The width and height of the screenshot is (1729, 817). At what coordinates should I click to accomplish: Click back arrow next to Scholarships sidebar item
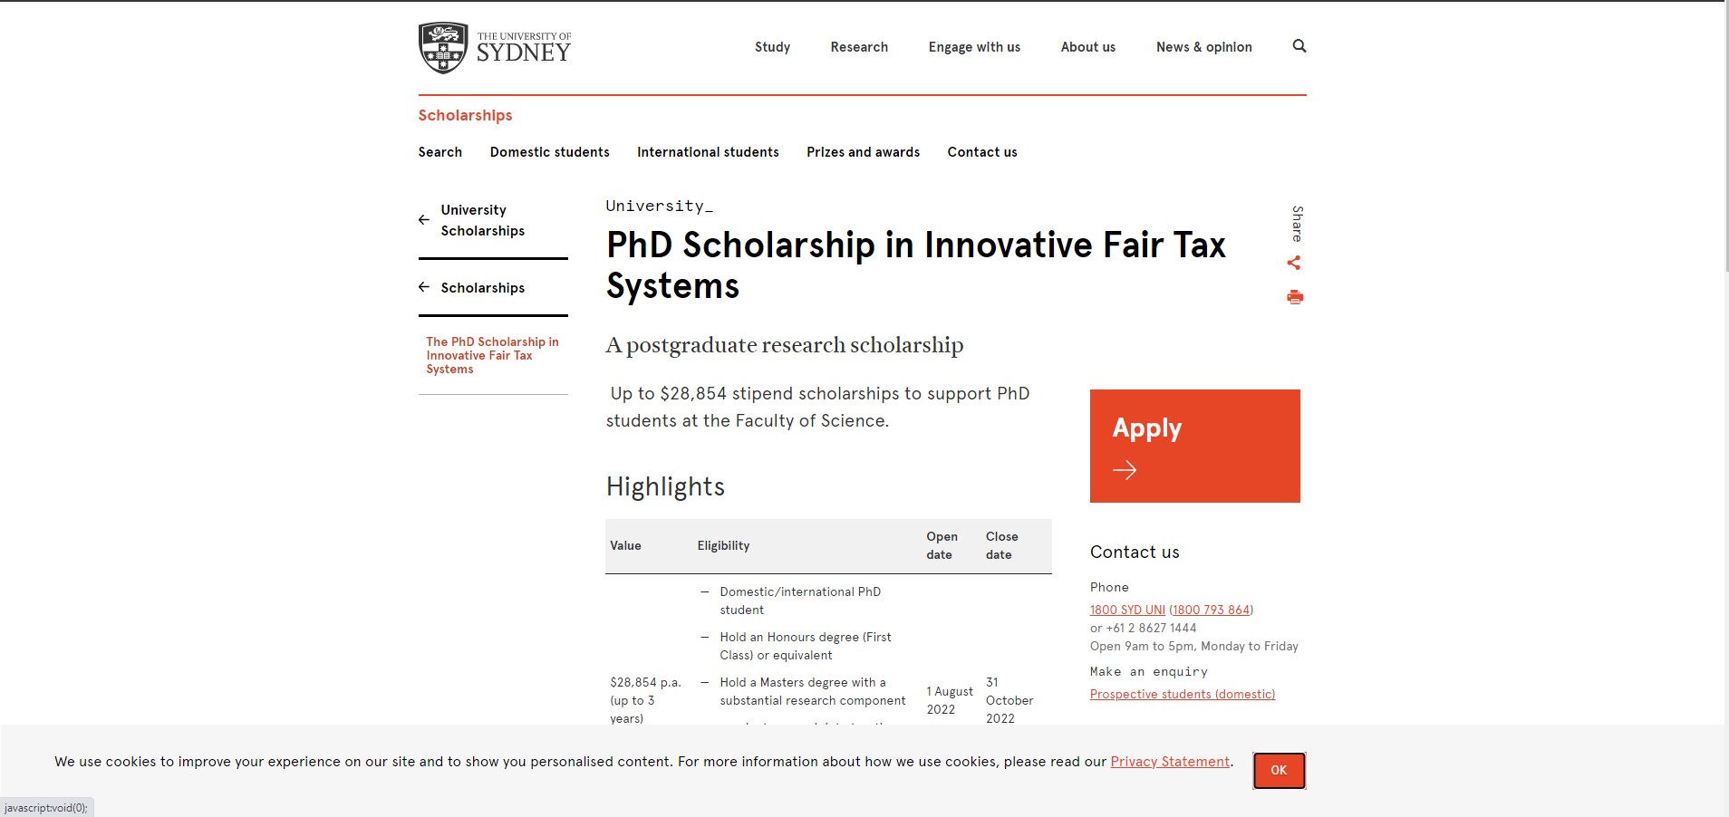pyautogui.click(x=424, y=287)
